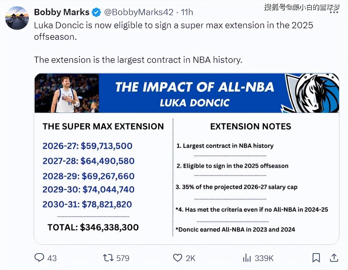
Task: Click the 2K likes count
Action: point(191,258)
